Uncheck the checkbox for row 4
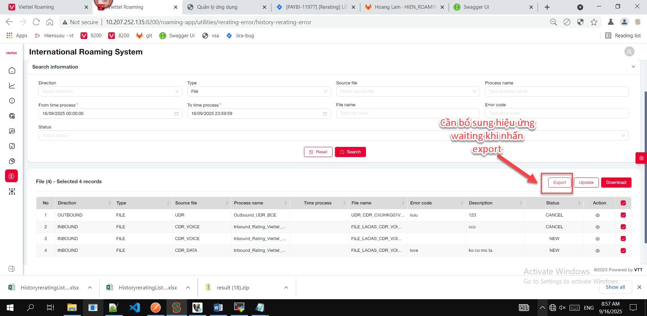The image size is (647, 316). (x=623, y=251)
